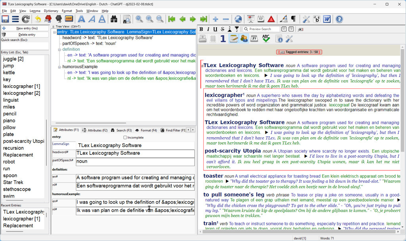Click the large blue number 1 icon
Viewport: 406px width, 241px height.
[223, 38]
